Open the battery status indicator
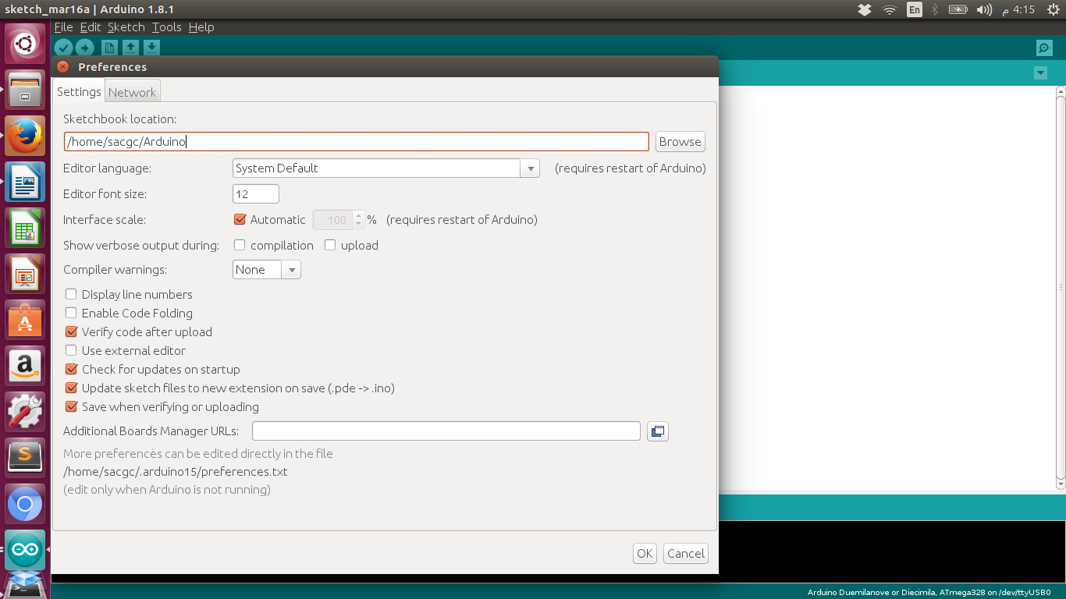This screenshot has height=599, width=1066. click(x=958, y=9)
